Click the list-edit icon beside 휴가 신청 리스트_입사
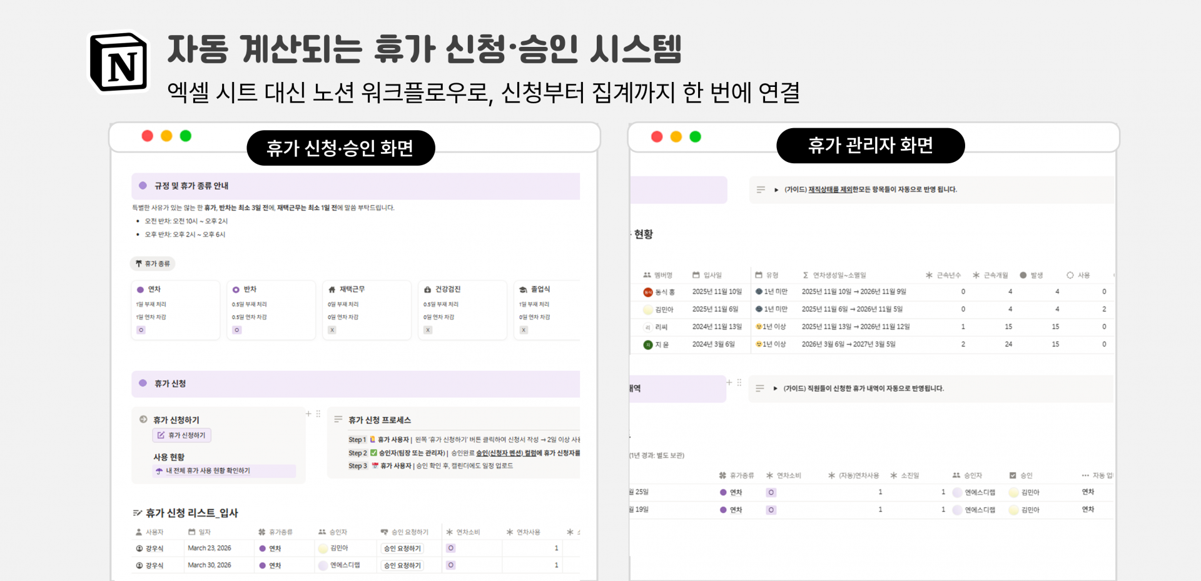 point(137,513)
